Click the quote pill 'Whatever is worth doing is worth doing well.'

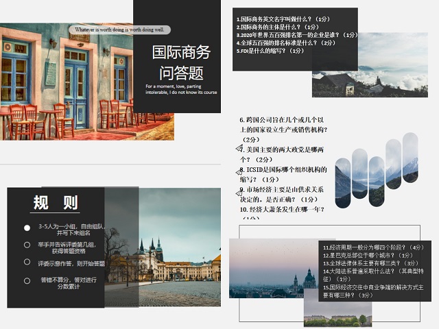pos(119,29)
